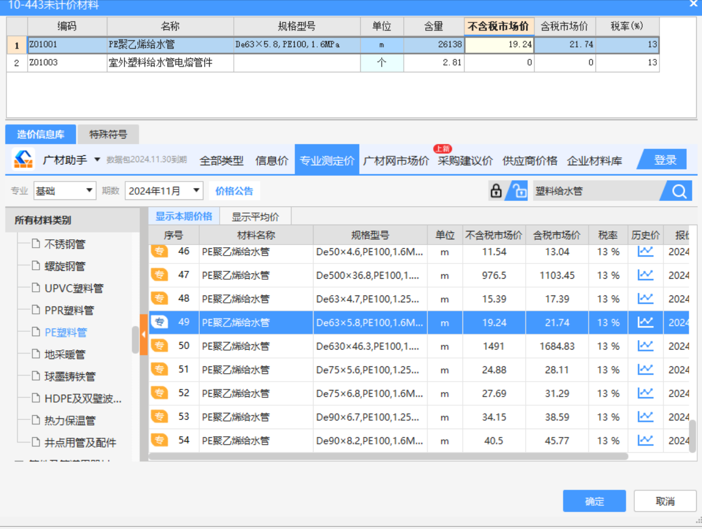The height and width of the screenshot is (529, 702).
Task: Select the PPR塑料管 category
Action: click(69, 310)
